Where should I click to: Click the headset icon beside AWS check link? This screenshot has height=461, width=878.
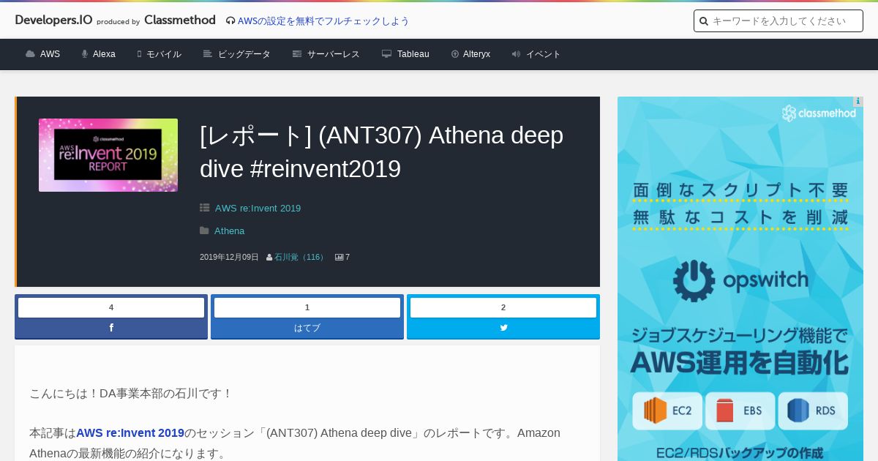click(x=230, y=21)
